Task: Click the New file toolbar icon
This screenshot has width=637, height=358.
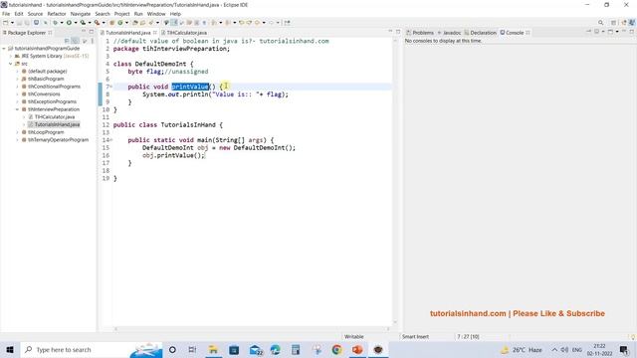Action: click(5, 23)
